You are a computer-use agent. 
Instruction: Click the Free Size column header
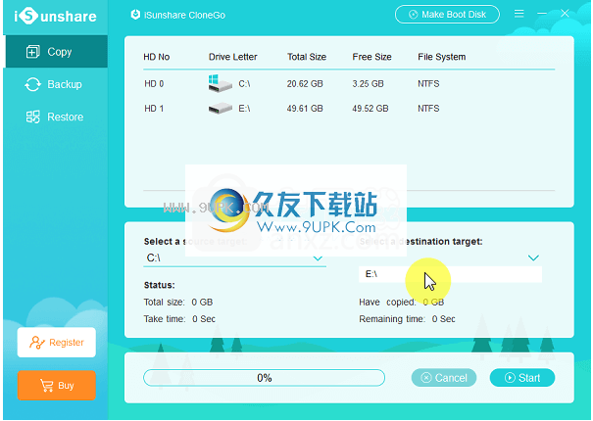(372, 57)
